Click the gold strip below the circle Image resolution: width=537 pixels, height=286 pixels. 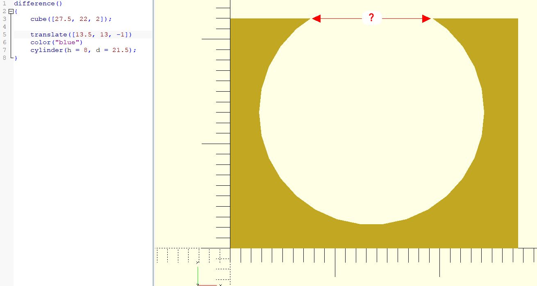click(x=371, y=236)
